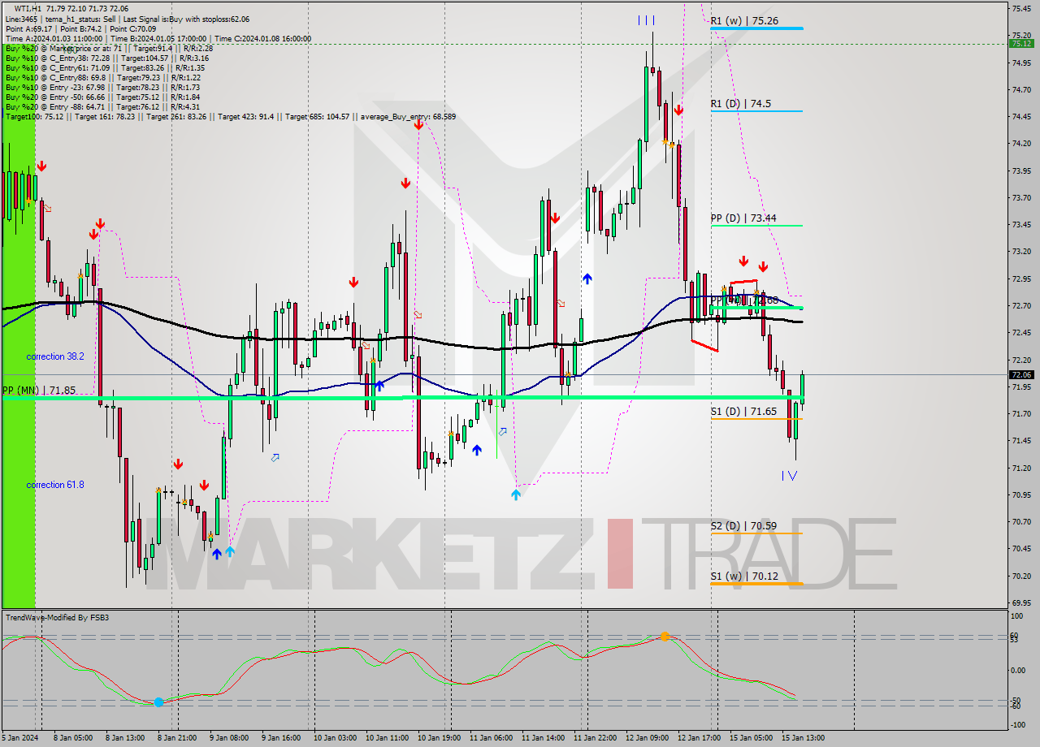Click the 11 Jan 06:00 time label
Screen dimensions: 1040x747
(x=492, y=738)
